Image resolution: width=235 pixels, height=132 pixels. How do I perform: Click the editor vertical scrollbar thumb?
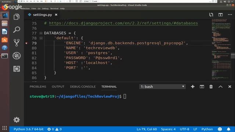(x=233, y=56)
